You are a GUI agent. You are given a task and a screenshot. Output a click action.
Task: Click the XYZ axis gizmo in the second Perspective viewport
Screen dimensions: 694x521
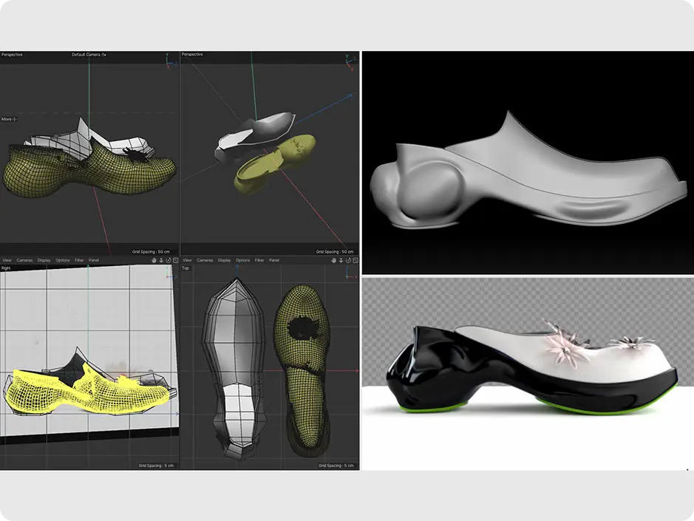point(350,62)
